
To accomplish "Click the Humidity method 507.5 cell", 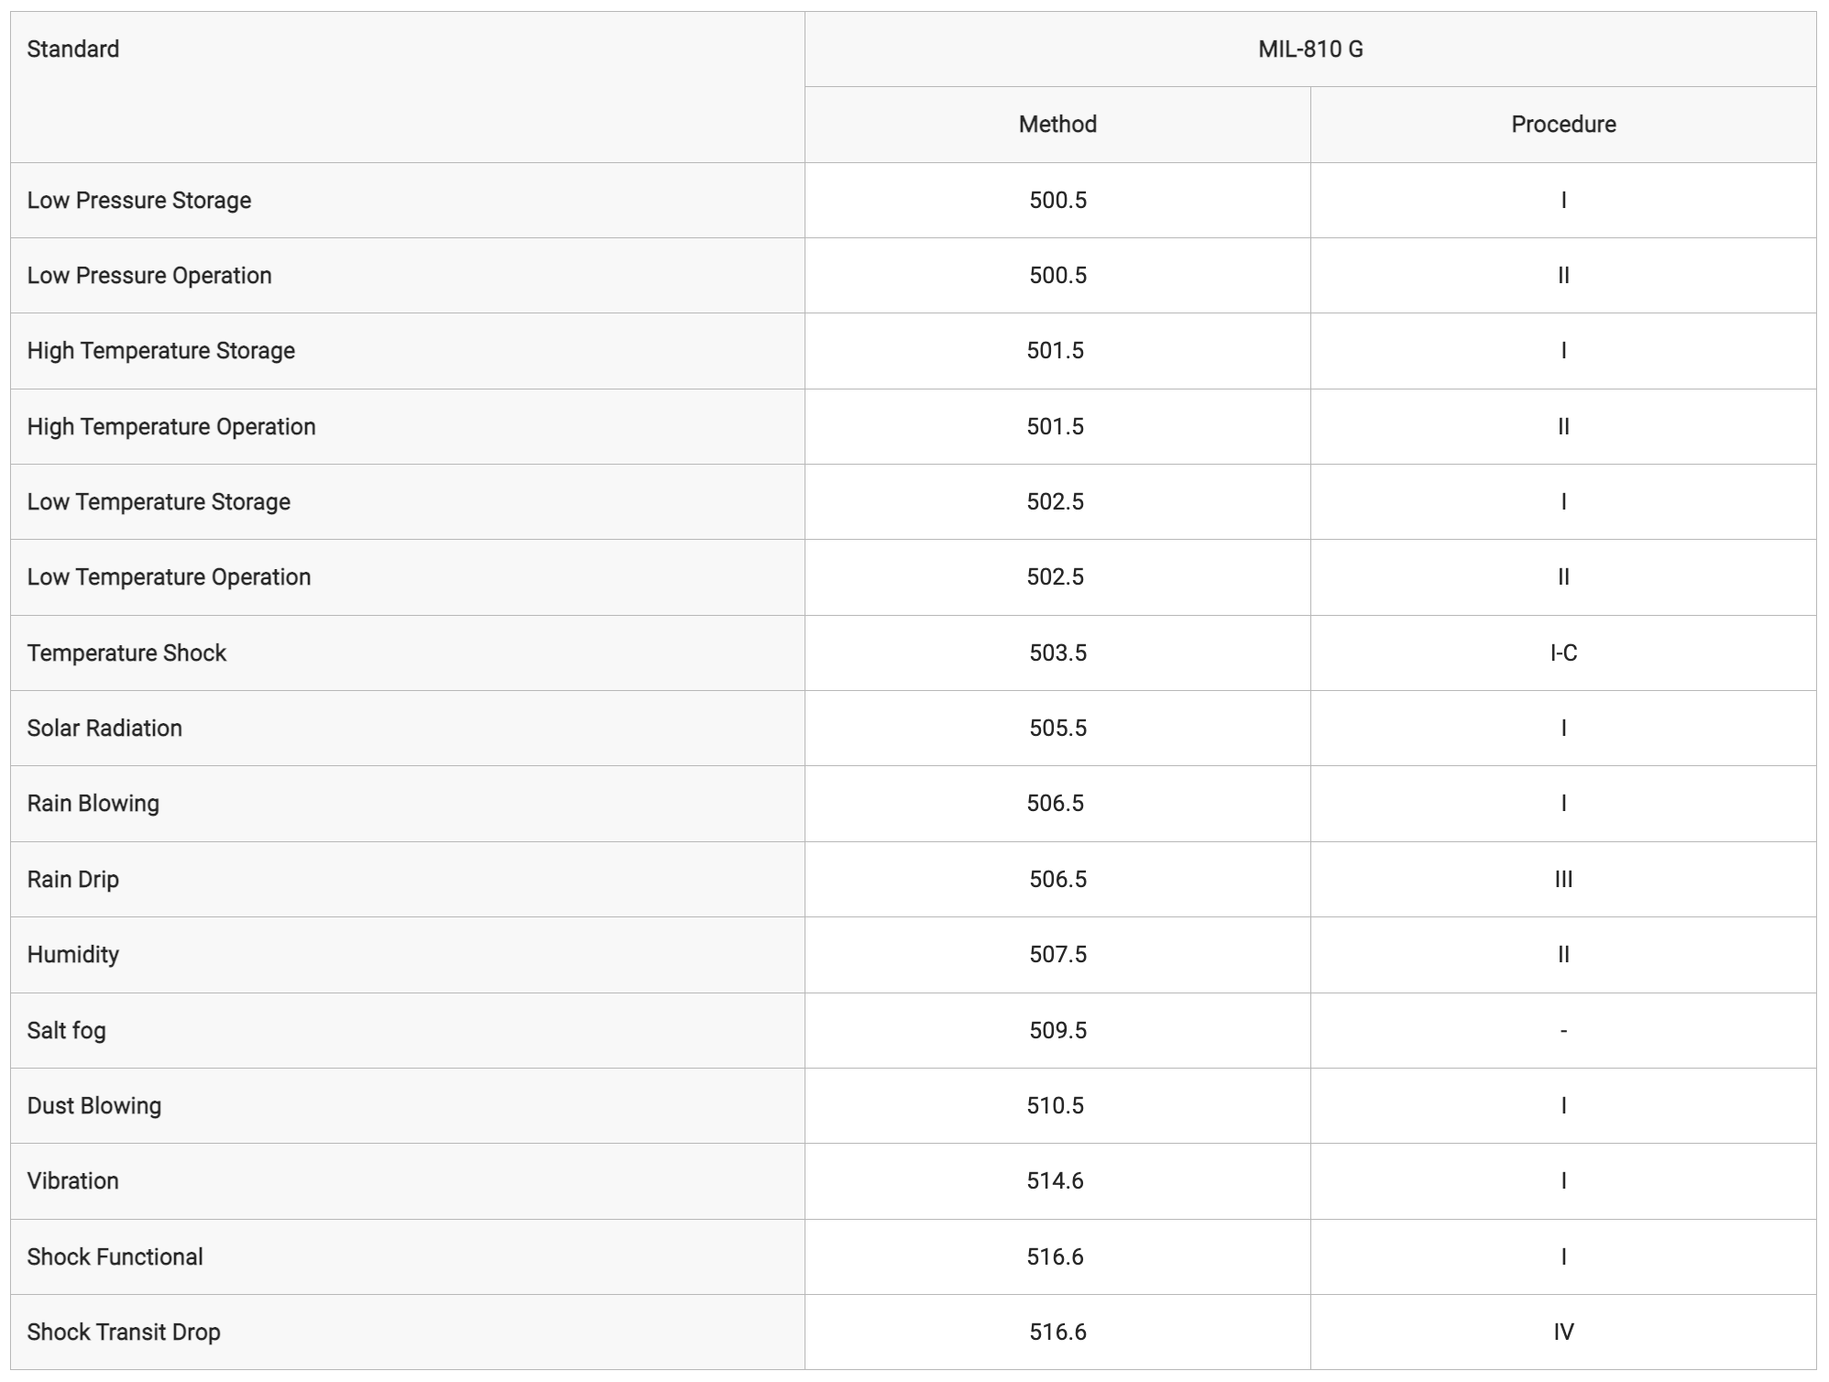I will point(1057,955).
